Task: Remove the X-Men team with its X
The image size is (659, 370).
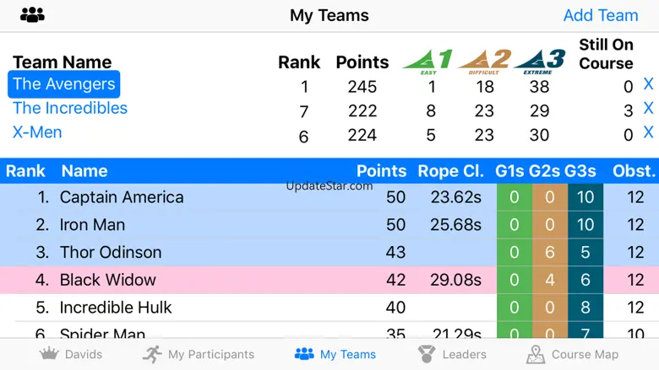Action: [648, 132]
